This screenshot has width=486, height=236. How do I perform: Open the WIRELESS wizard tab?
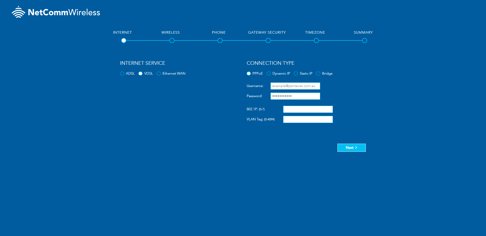coord(170,32)
